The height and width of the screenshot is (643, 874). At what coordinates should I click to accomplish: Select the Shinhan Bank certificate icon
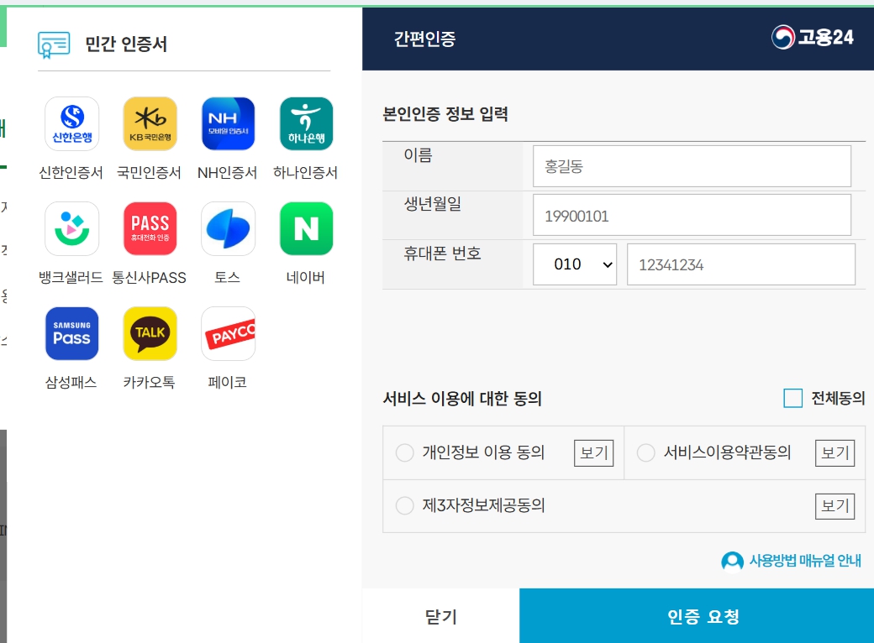72,123
